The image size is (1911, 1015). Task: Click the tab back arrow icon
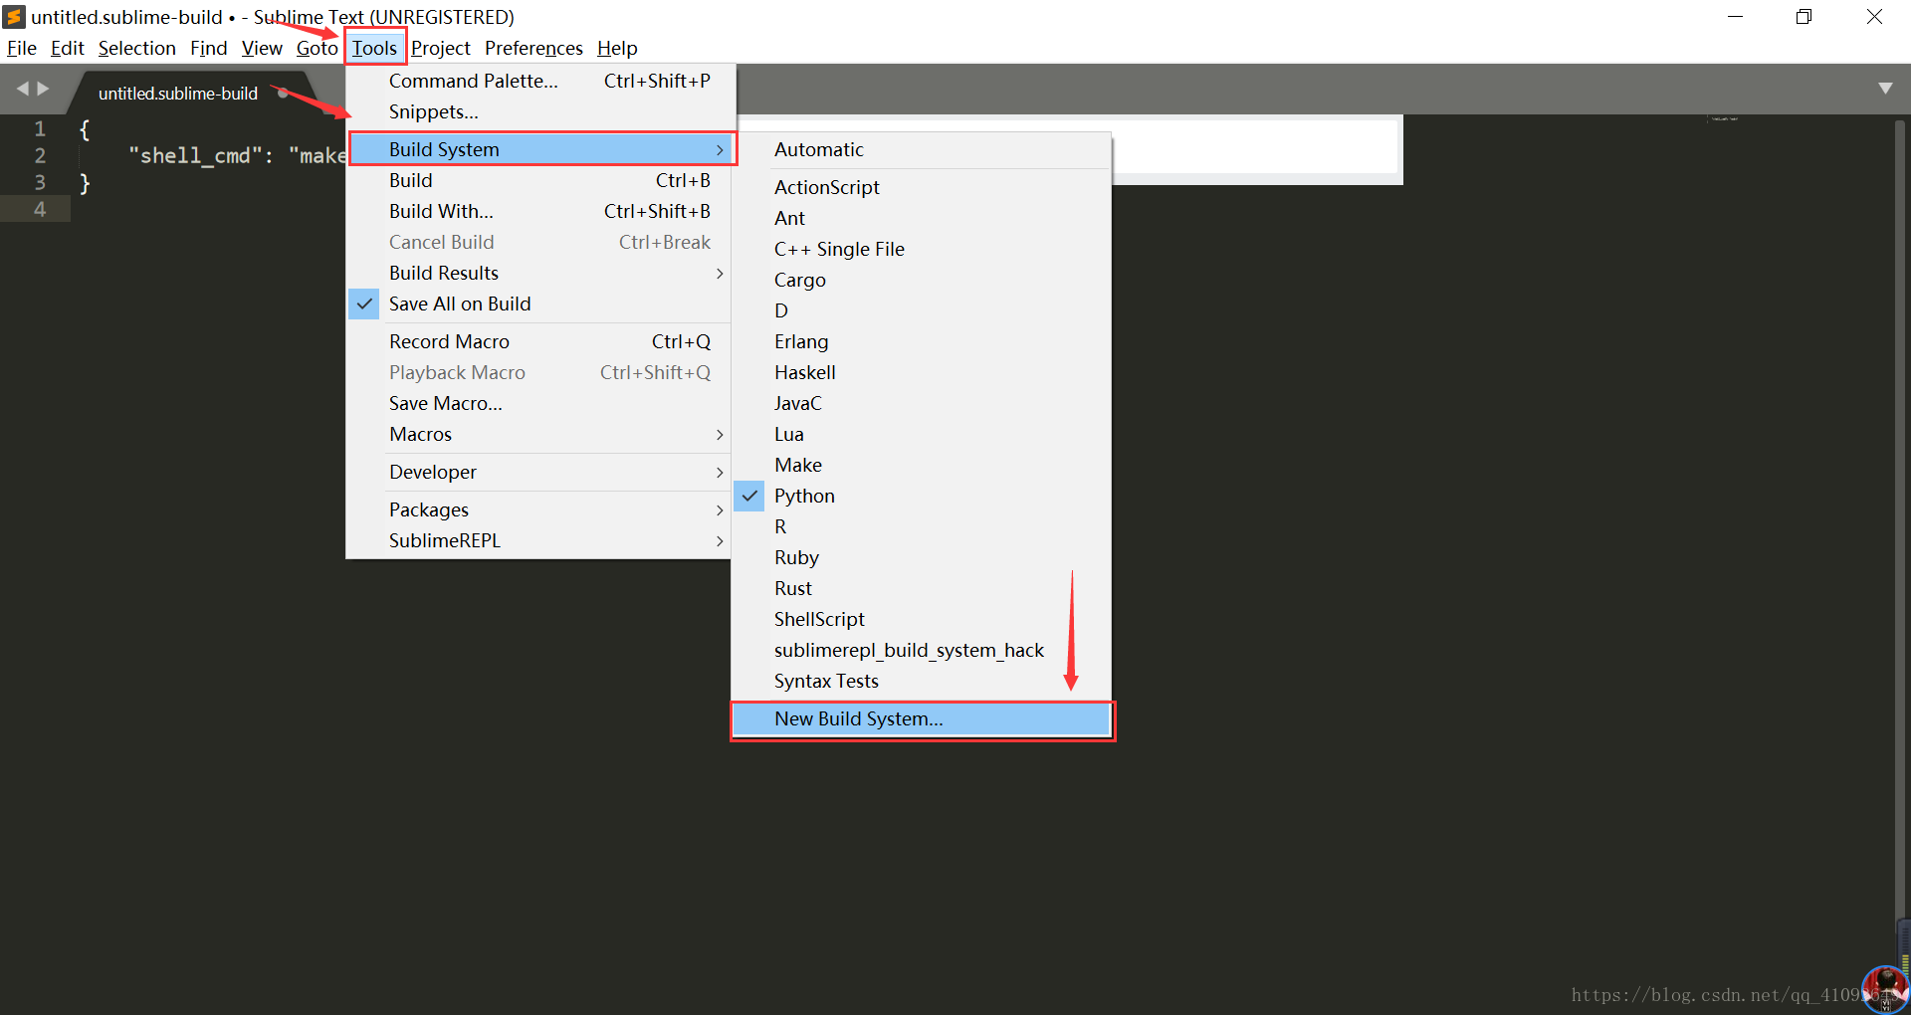tap(22, 89)
